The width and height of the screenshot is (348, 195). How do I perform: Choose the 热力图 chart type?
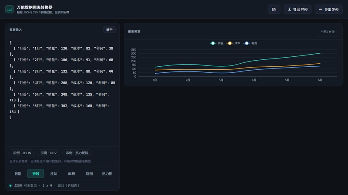107,174
